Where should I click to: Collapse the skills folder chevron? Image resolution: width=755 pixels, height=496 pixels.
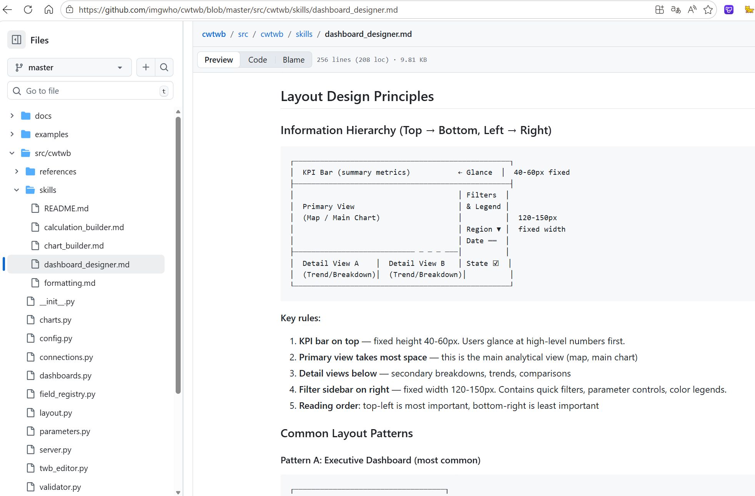pyautogui.click(x=17, y=190)
